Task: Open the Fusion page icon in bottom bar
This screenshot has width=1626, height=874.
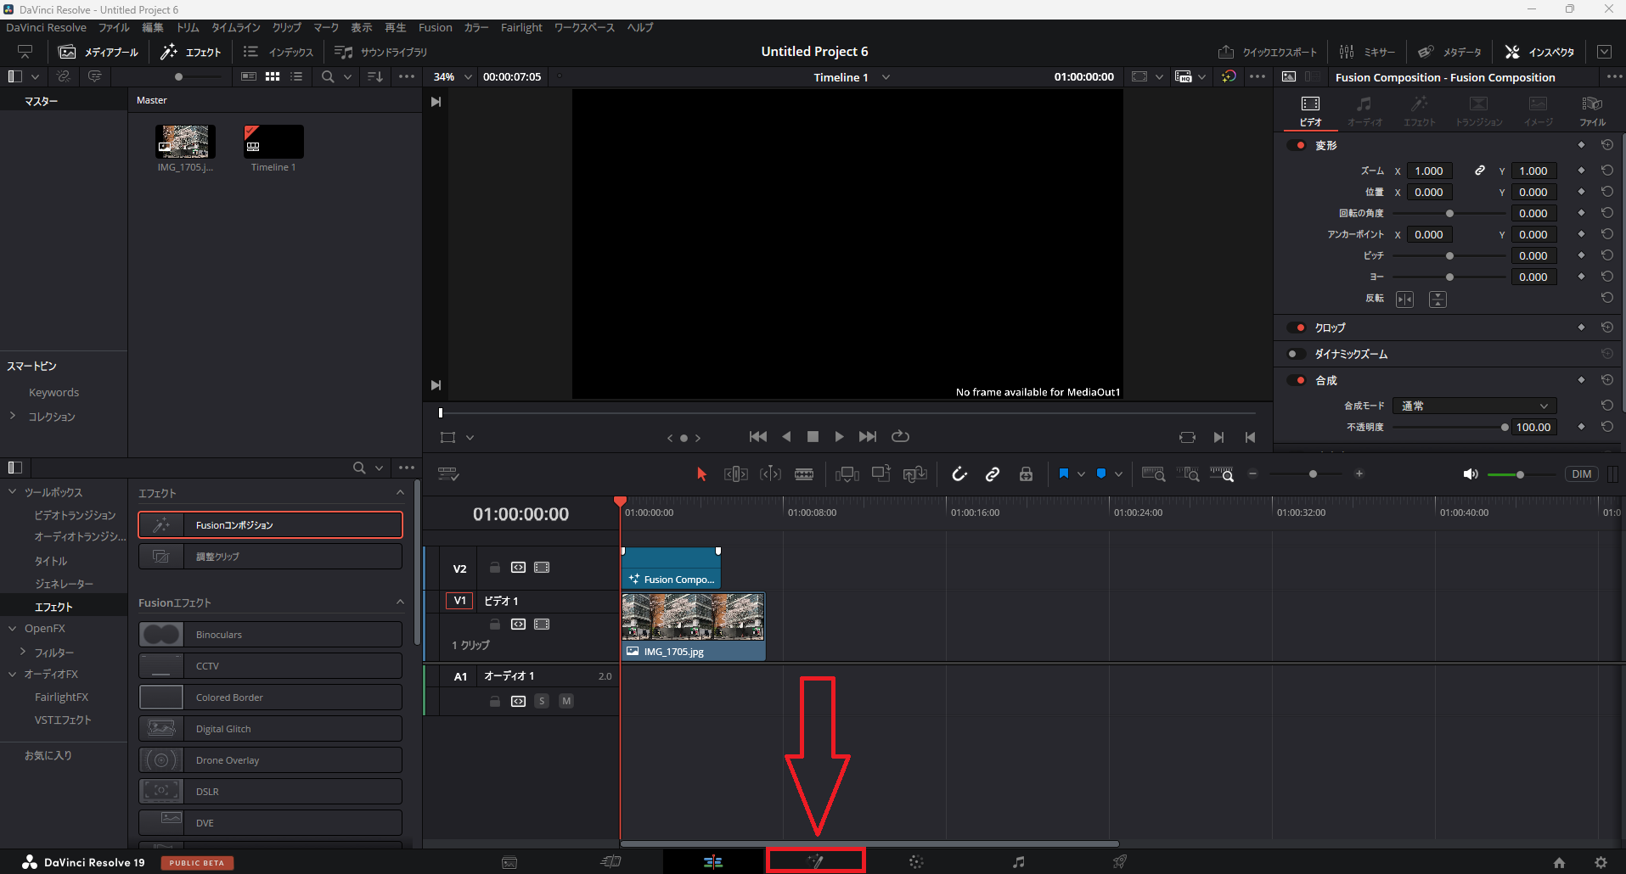Action: pyautogui.click(x=815, y=861)
